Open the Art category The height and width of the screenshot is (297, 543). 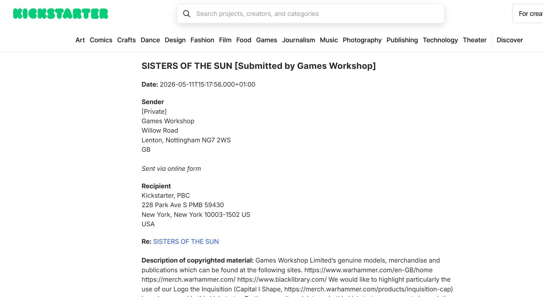80,40
